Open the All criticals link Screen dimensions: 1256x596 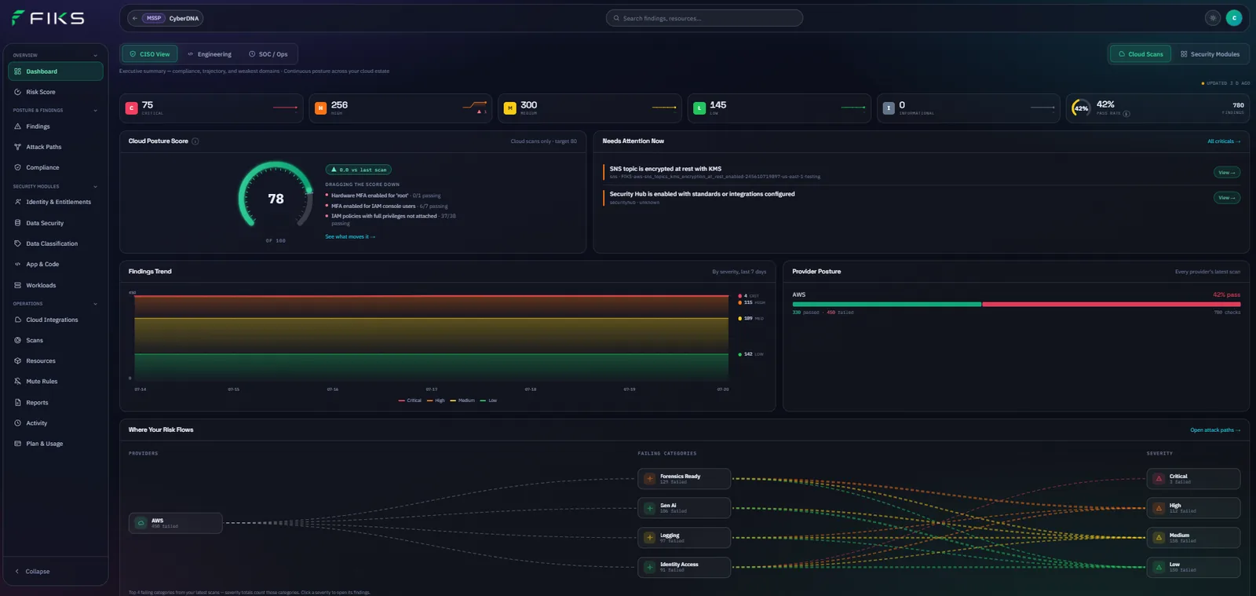[1224, 141]
